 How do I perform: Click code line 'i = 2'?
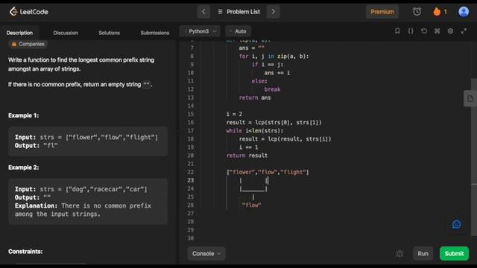click(x=234, y=114)
